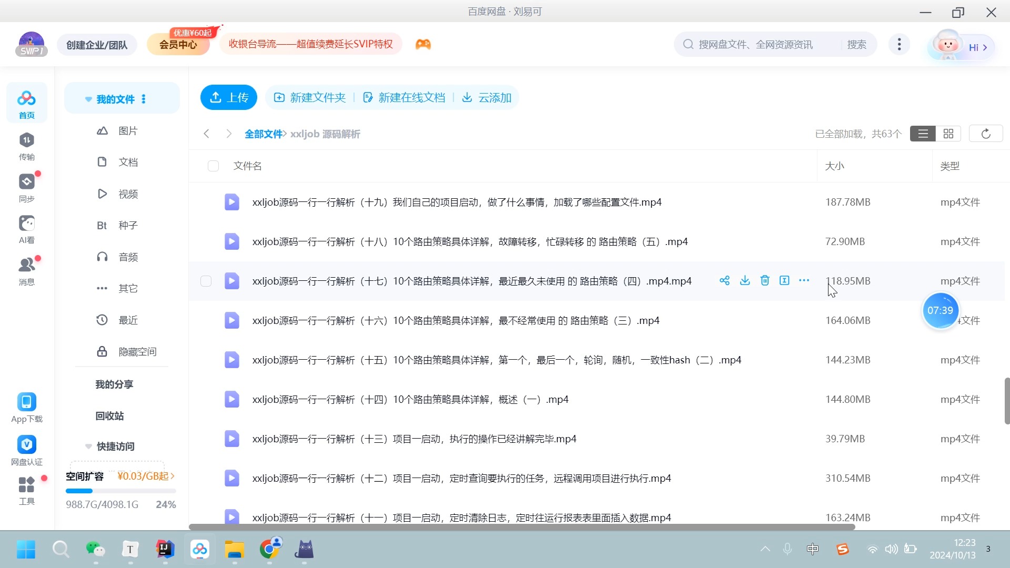Open the AI看 sidebar icon
This screenshot has width=1010, height=568.
click(x=26, y=229)
